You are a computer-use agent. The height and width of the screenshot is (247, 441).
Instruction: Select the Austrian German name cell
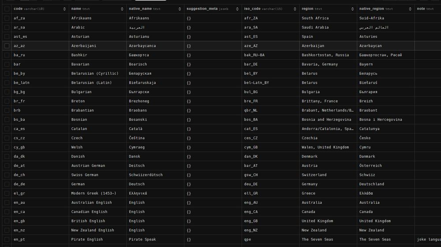(x=97, y=166)
